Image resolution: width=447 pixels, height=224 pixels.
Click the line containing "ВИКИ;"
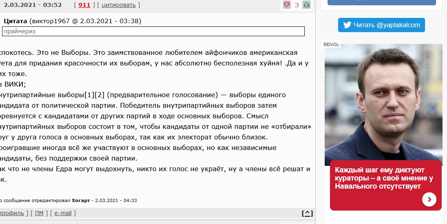pyautogui.click(x=13, y=84)
